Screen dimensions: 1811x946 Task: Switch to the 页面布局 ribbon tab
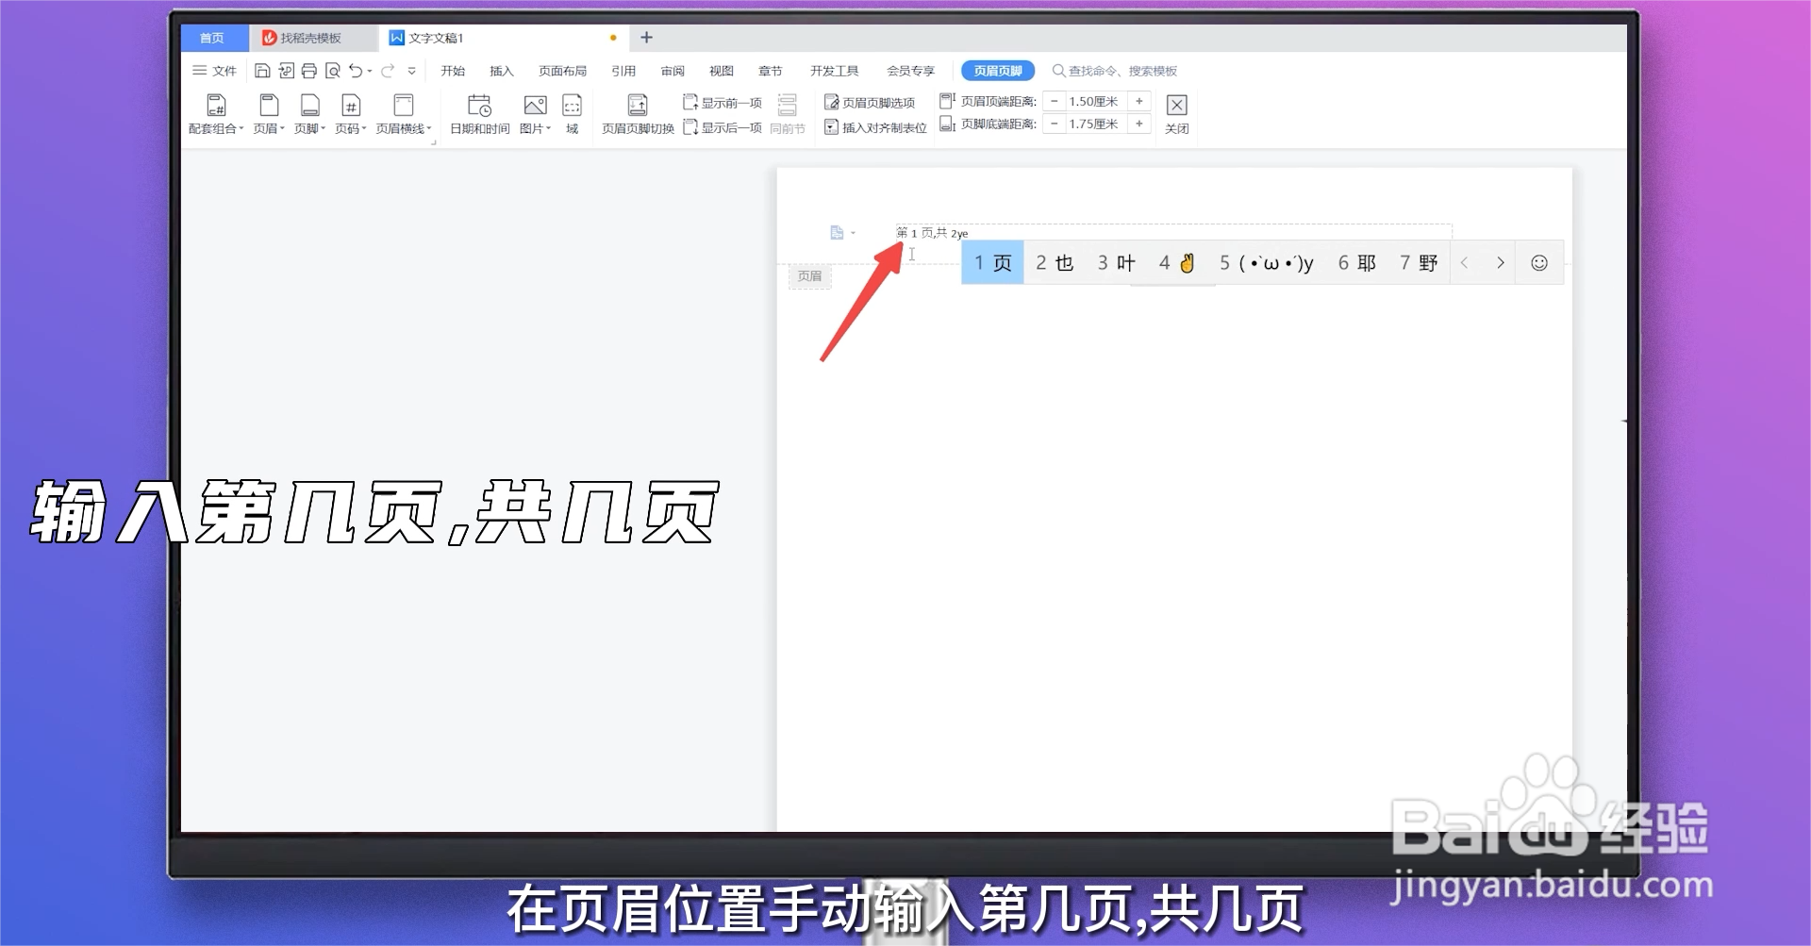pyautogui.click(x=562, y=71)
